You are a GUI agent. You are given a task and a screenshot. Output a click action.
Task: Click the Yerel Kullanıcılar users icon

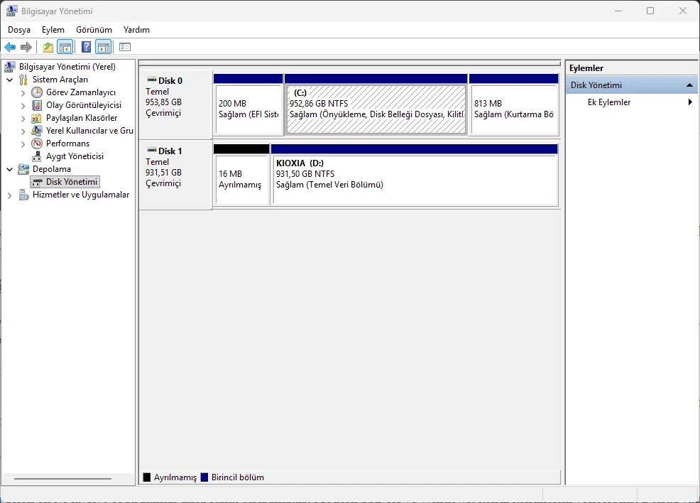pos(37,131)
